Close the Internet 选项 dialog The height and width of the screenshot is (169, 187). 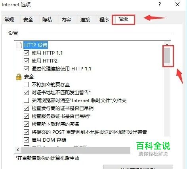tap(177, 4)
